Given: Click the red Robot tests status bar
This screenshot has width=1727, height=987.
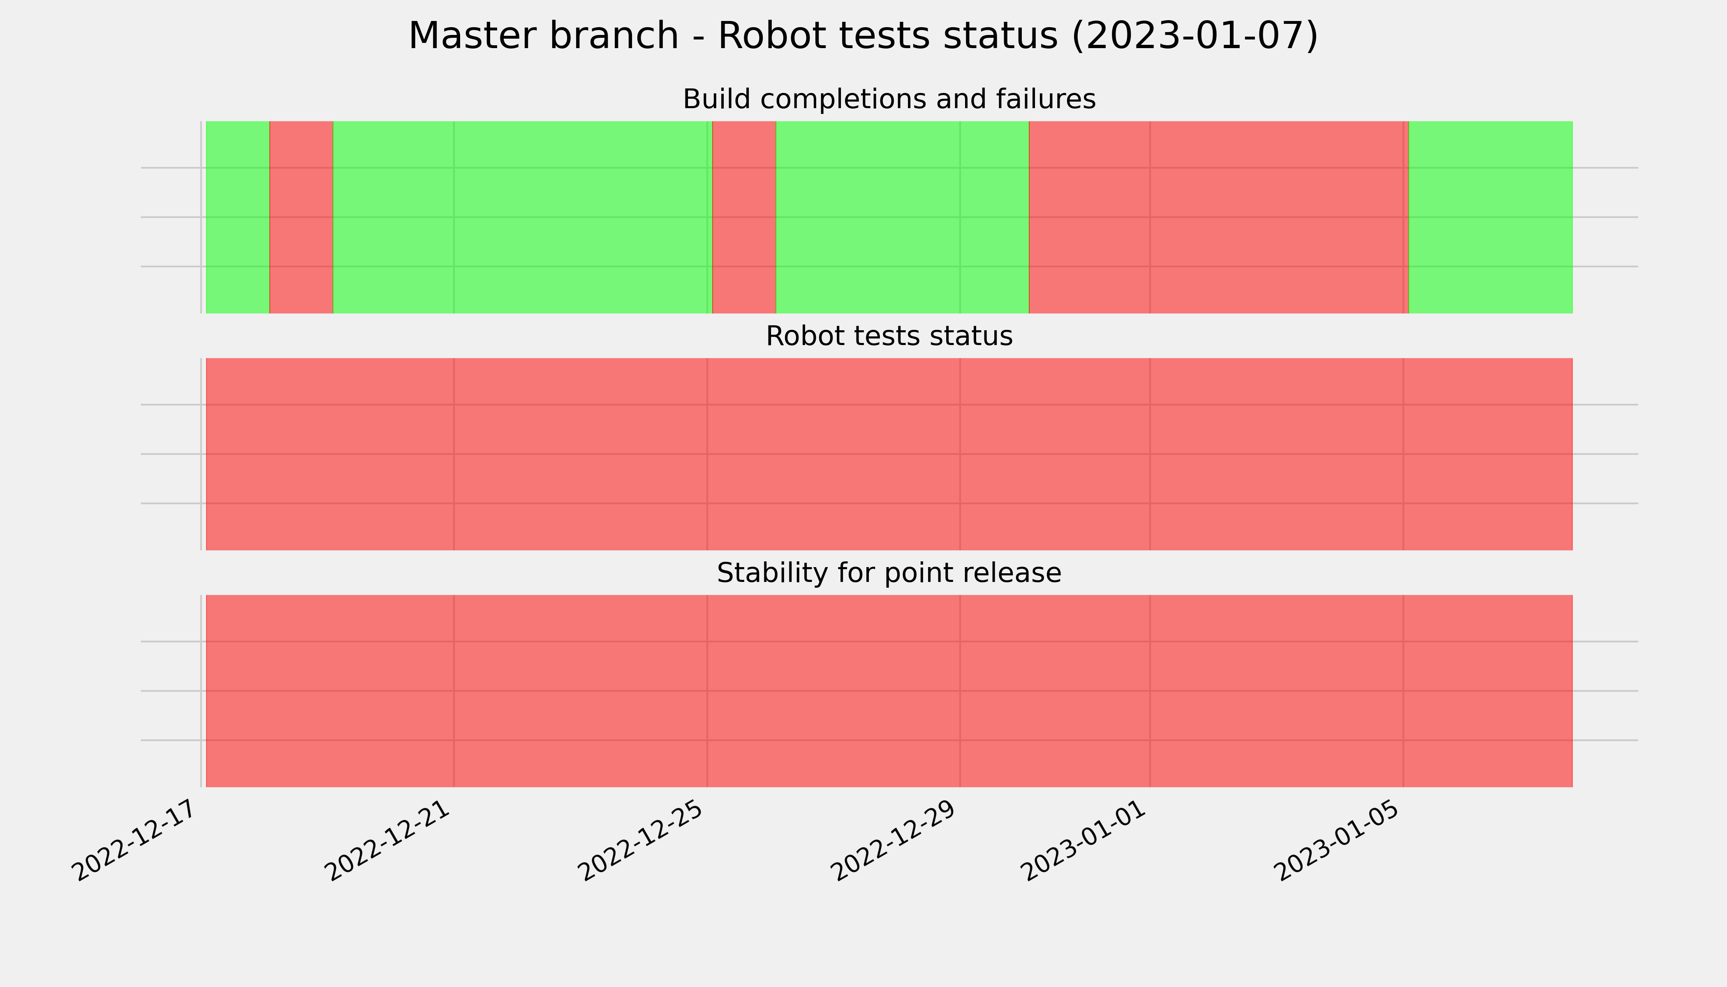Looking at the screenshot, I should (x=889, y=454).
